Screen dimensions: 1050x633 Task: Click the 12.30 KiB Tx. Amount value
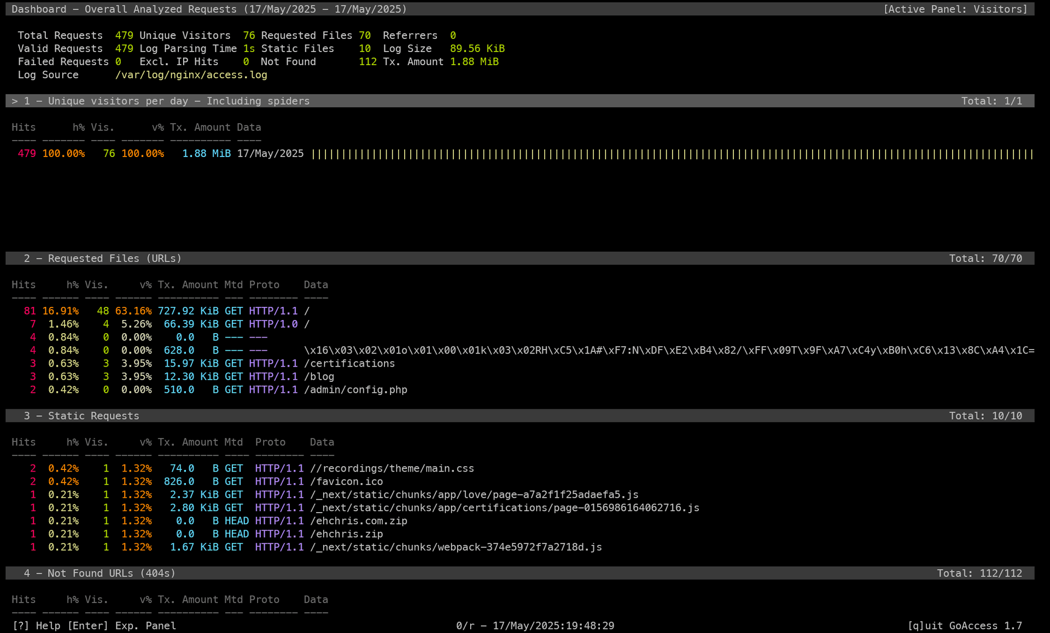point(191,376)
